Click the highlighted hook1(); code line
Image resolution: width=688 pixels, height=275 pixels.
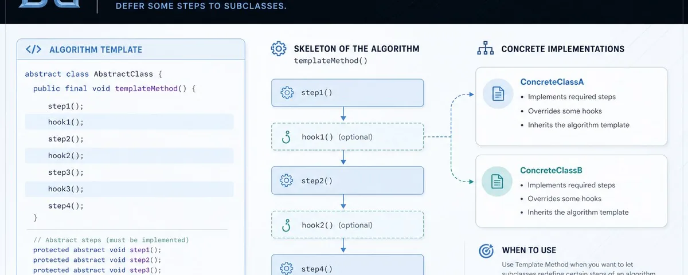click(x=129, y=122)
